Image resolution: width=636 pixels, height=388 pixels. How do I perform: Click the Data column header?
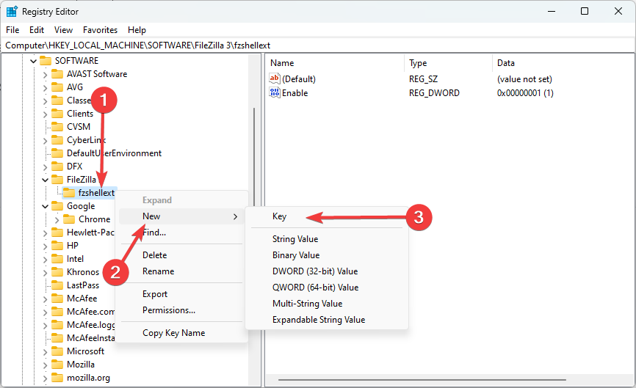pyautogui.click(x=506, y=63)
